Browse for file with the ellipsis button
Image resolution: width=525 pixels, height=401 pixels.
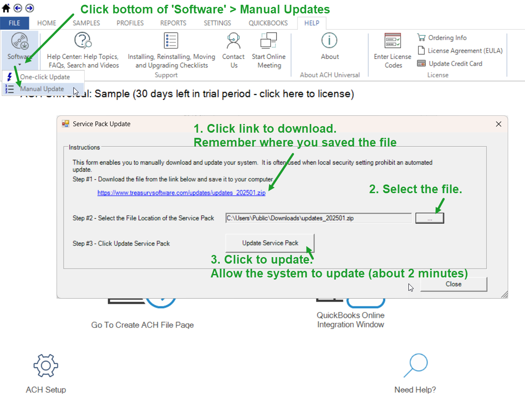[430, 219]
